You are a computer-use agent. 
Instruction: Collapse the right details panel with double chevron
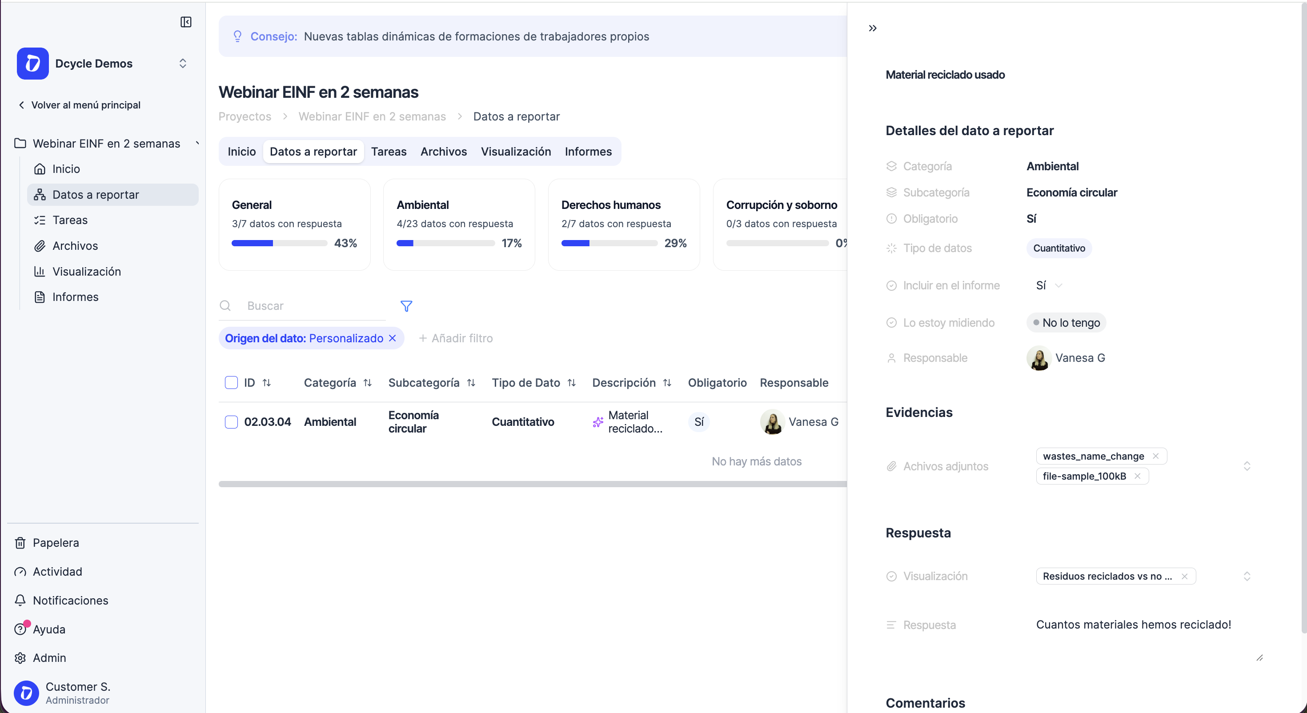tap(872, 28)
